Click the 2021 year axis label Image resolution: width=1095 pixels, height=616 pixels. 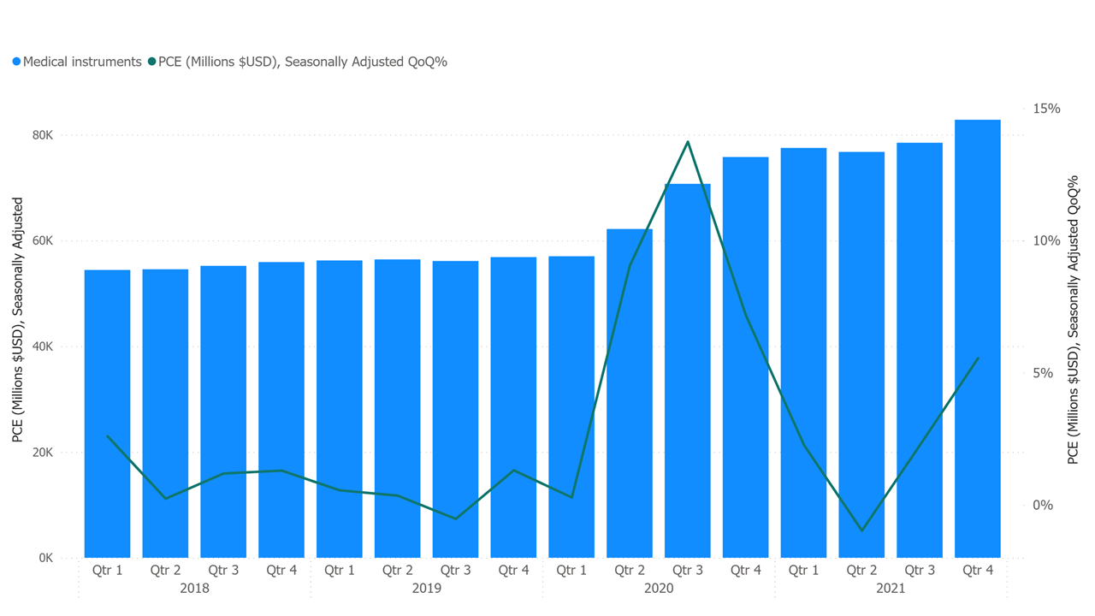pos(891,589)
